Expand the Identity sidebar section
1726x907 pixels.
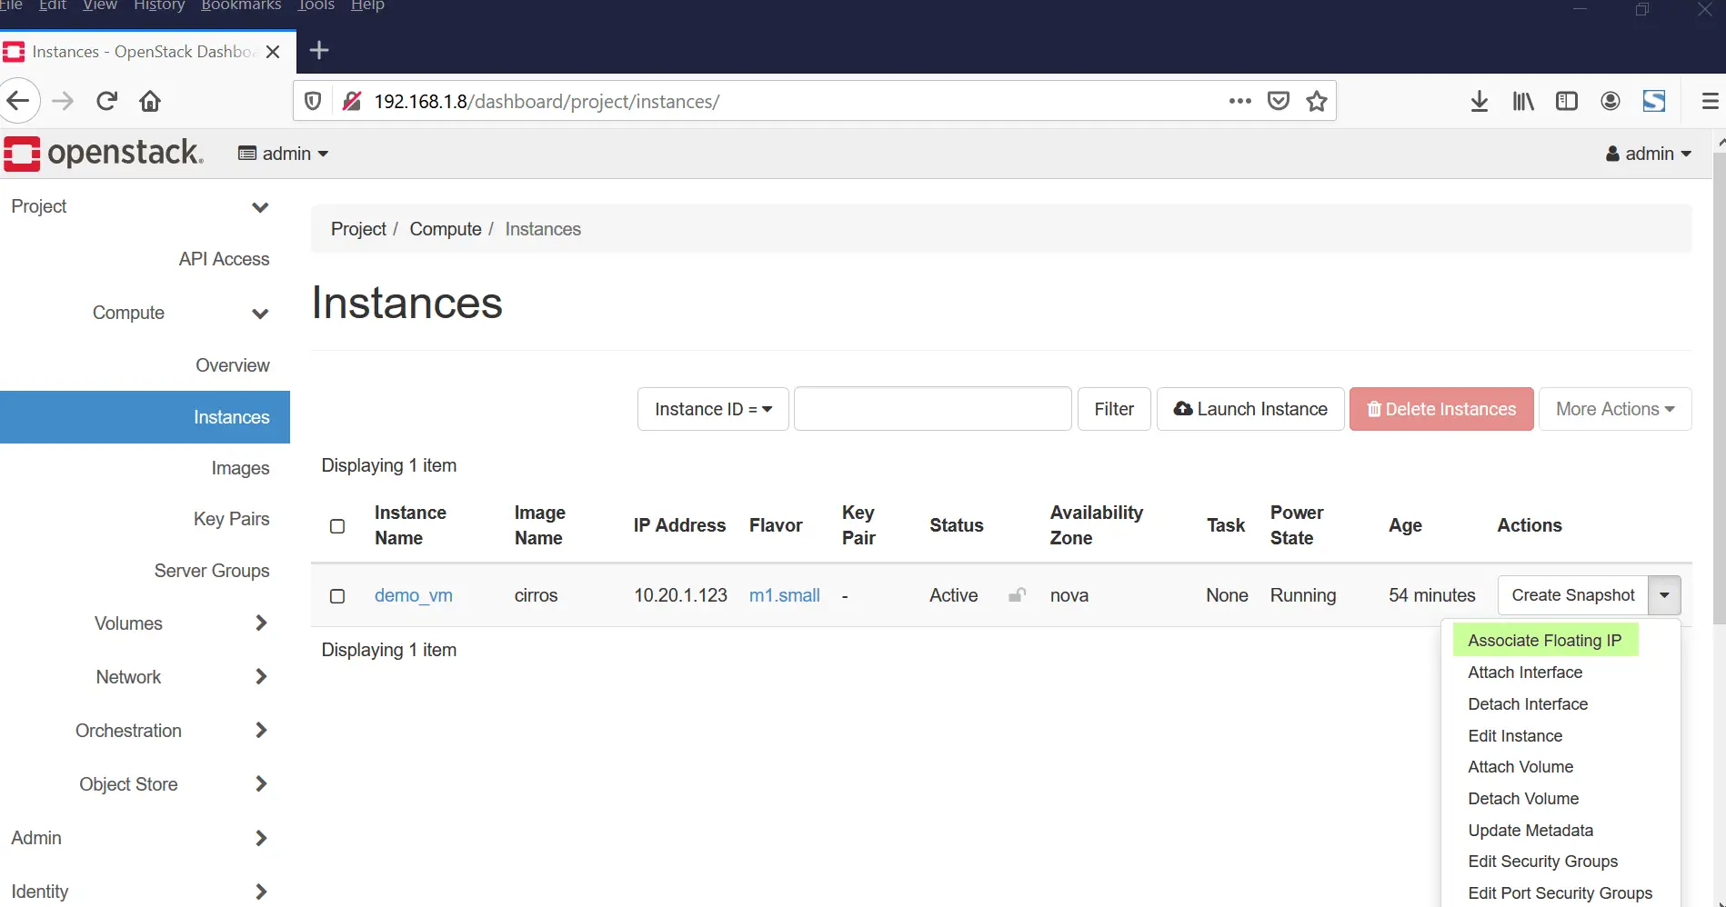261,892
